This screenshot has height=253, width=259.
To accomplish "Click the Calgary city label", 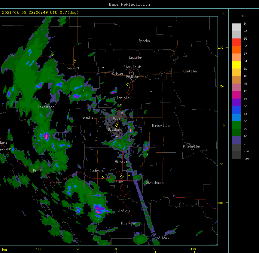I will coord(120,181).
